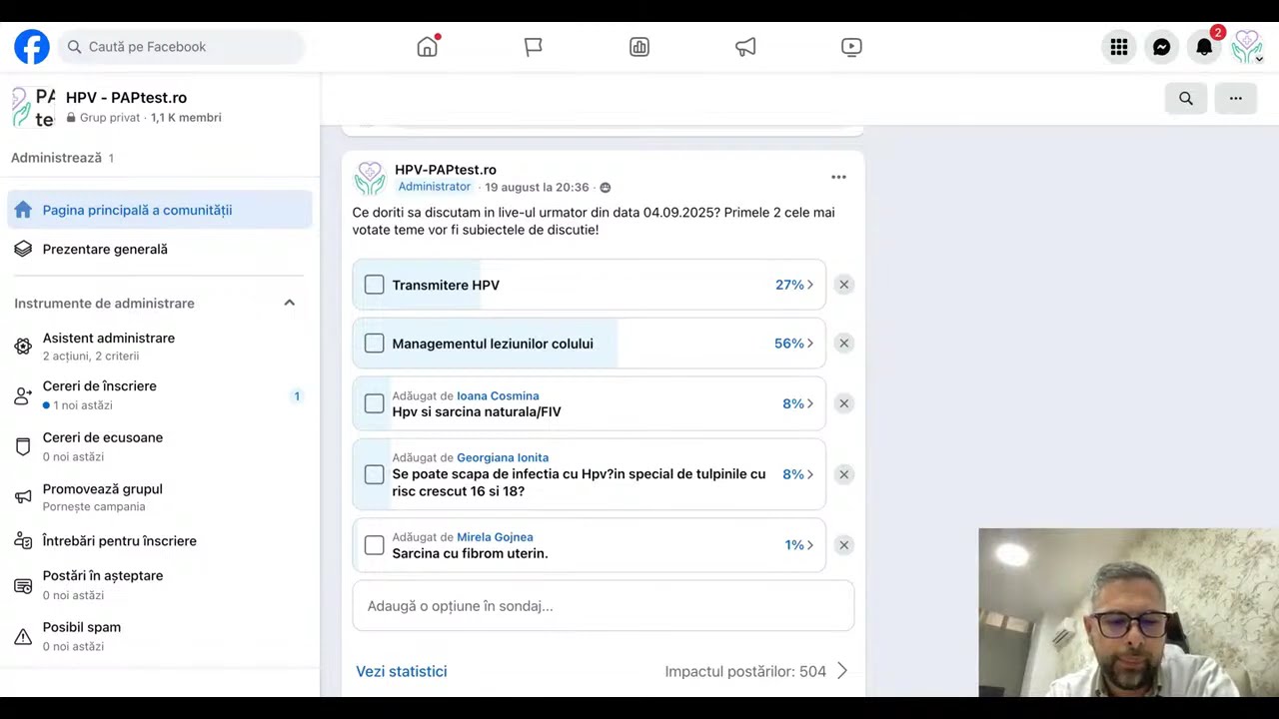
Task: Click the Caută pe Facebook search field
Action: coord(181,47)
